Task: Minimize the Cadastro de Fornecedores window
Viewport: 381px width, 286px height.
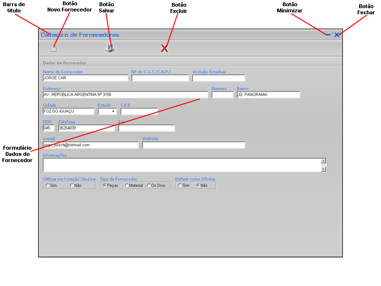Action: (x=328, y=35)
